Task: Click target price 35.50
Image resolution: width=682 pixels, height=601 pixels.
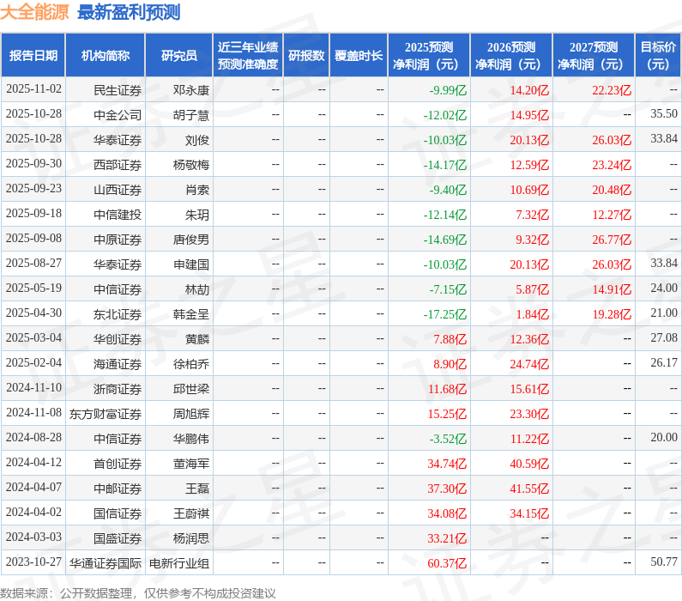Action: click(664, 113)
